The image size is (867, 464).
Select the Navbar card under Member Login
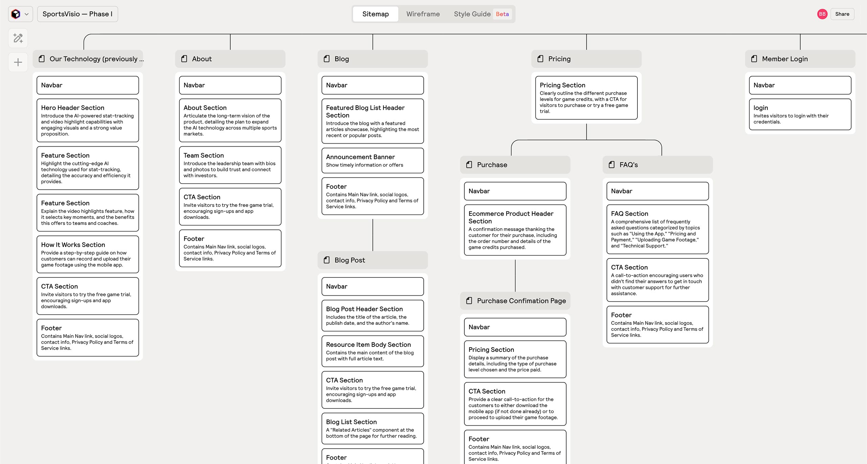click(800, 85)
